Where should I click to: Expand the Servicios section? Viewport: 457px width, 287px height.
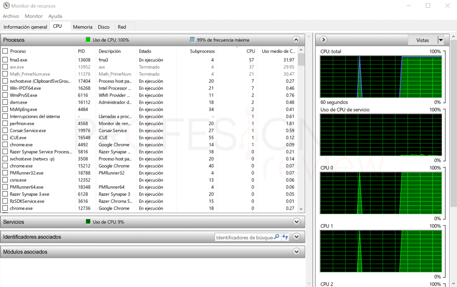[x=296, y=222]
